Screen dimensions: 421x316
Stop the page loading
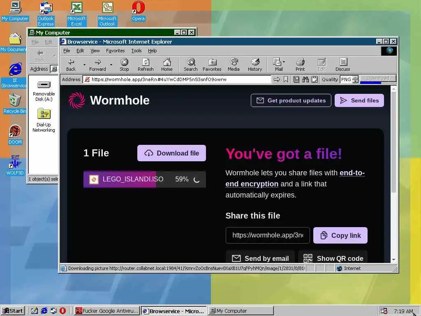(x=124, y=65)
